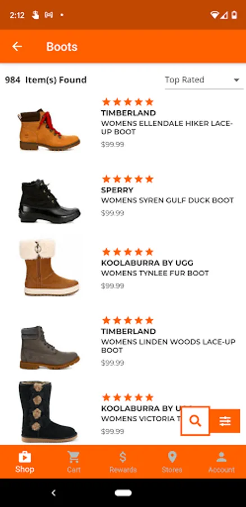The width and height of the screenshot is (246, 507).
Task: Open Womens Linden Woods Lace-Up Boot
Action: coord(168,346)
